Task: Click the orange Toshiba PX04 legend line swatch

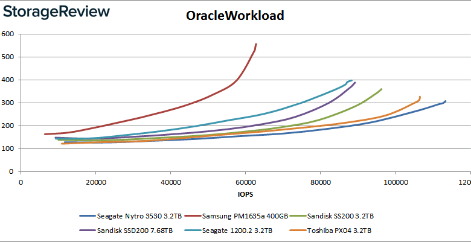Action: click(298, 231)
